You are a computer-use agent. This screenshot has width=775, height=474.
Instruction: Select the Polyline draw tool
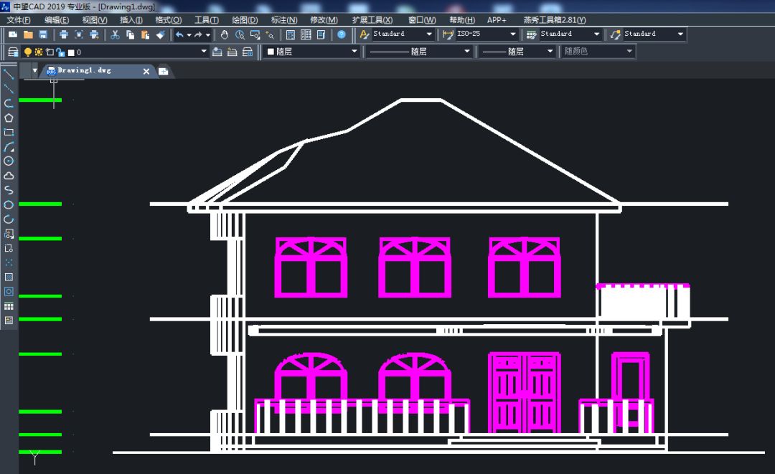point(9,103)
